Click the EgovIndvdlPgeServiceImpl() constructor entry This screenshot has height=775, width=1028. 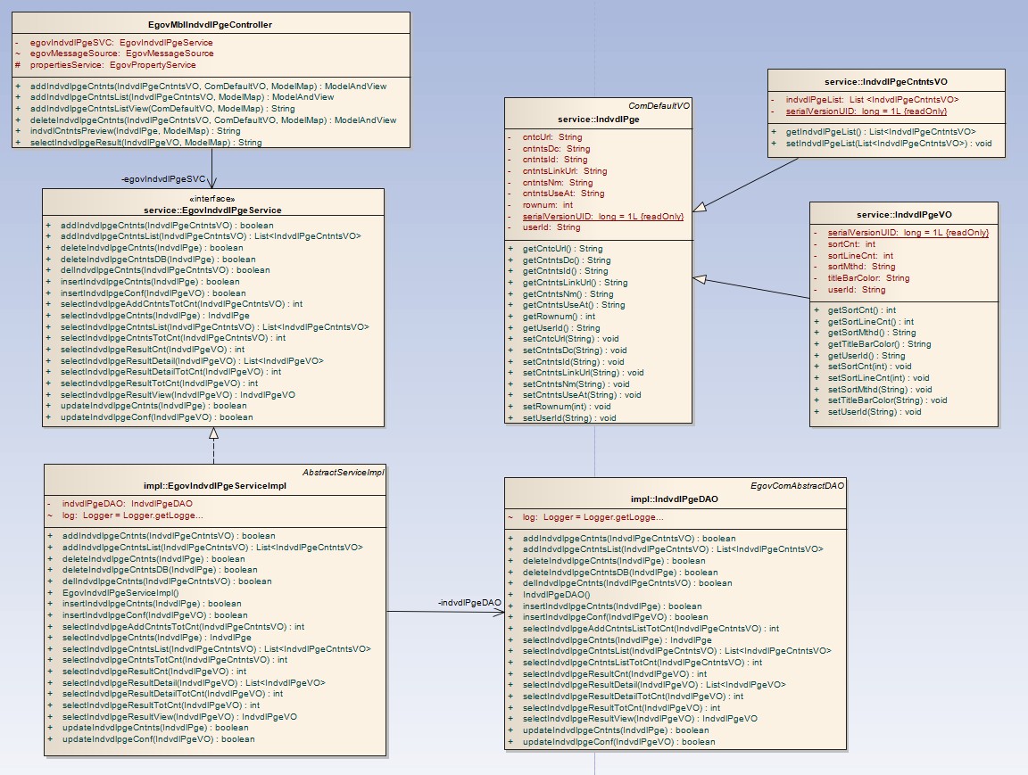click(120, 592)
